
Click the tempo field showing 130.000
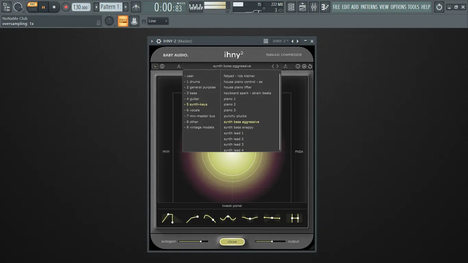(x=81, y=7)
